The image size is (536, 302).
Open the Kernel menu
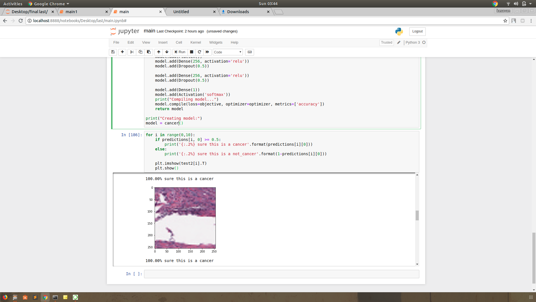[195, 43]
